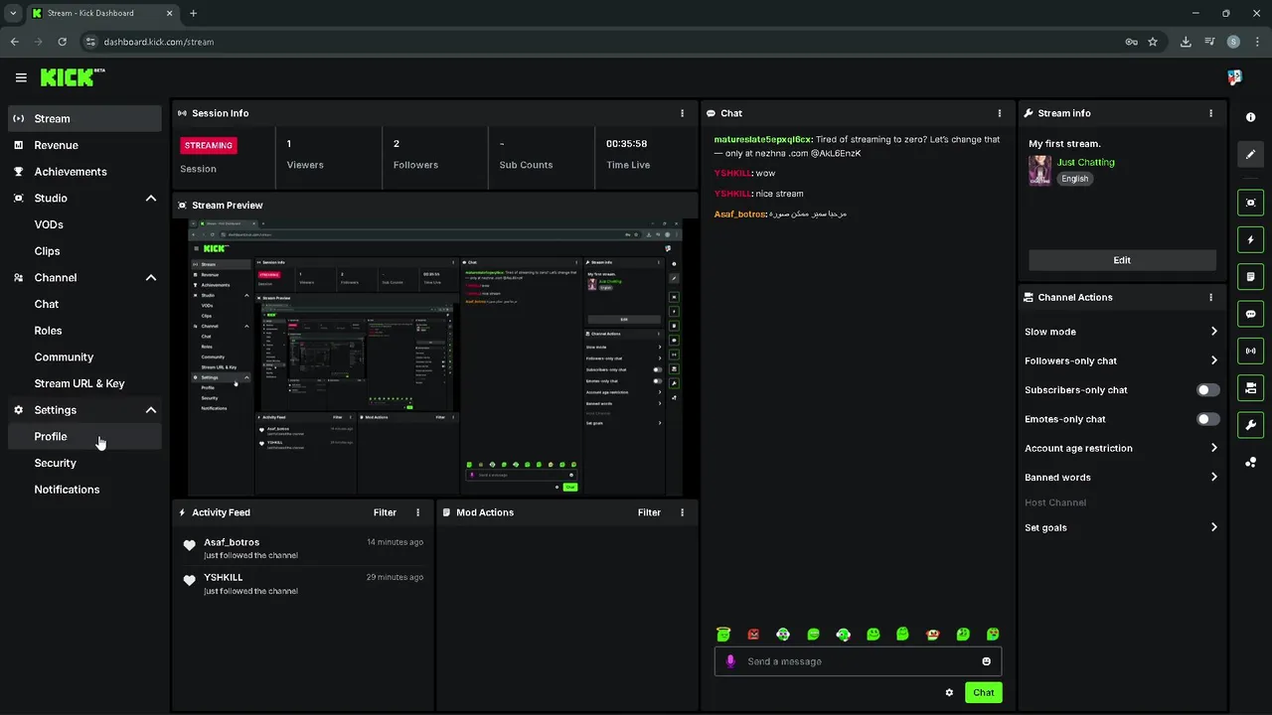
Task: Click the screen-capture widget icon in right sidebar
Action: click(x=1250, y=203)
